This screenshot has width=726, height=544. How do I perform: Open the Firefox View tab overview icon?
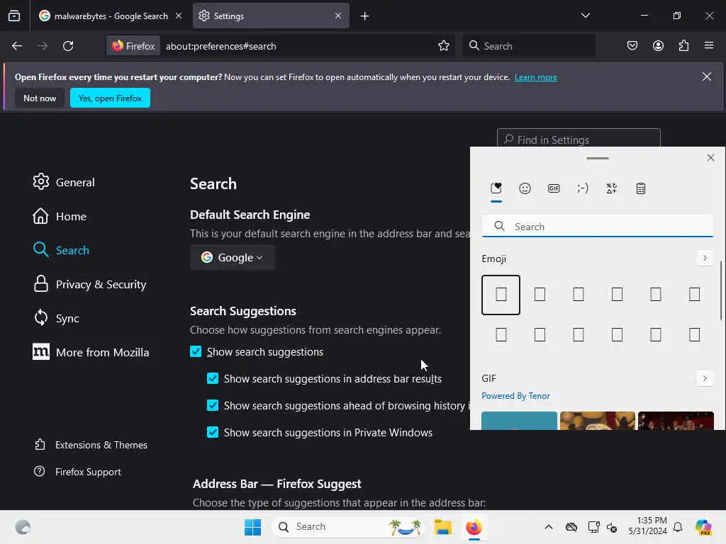tap(14, 16)
